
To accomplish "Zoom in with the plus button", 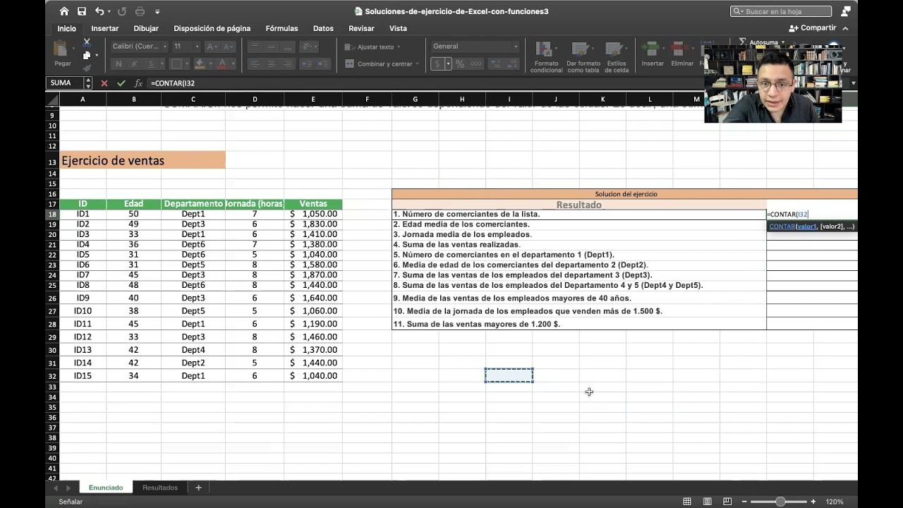I will click(813, 502).
